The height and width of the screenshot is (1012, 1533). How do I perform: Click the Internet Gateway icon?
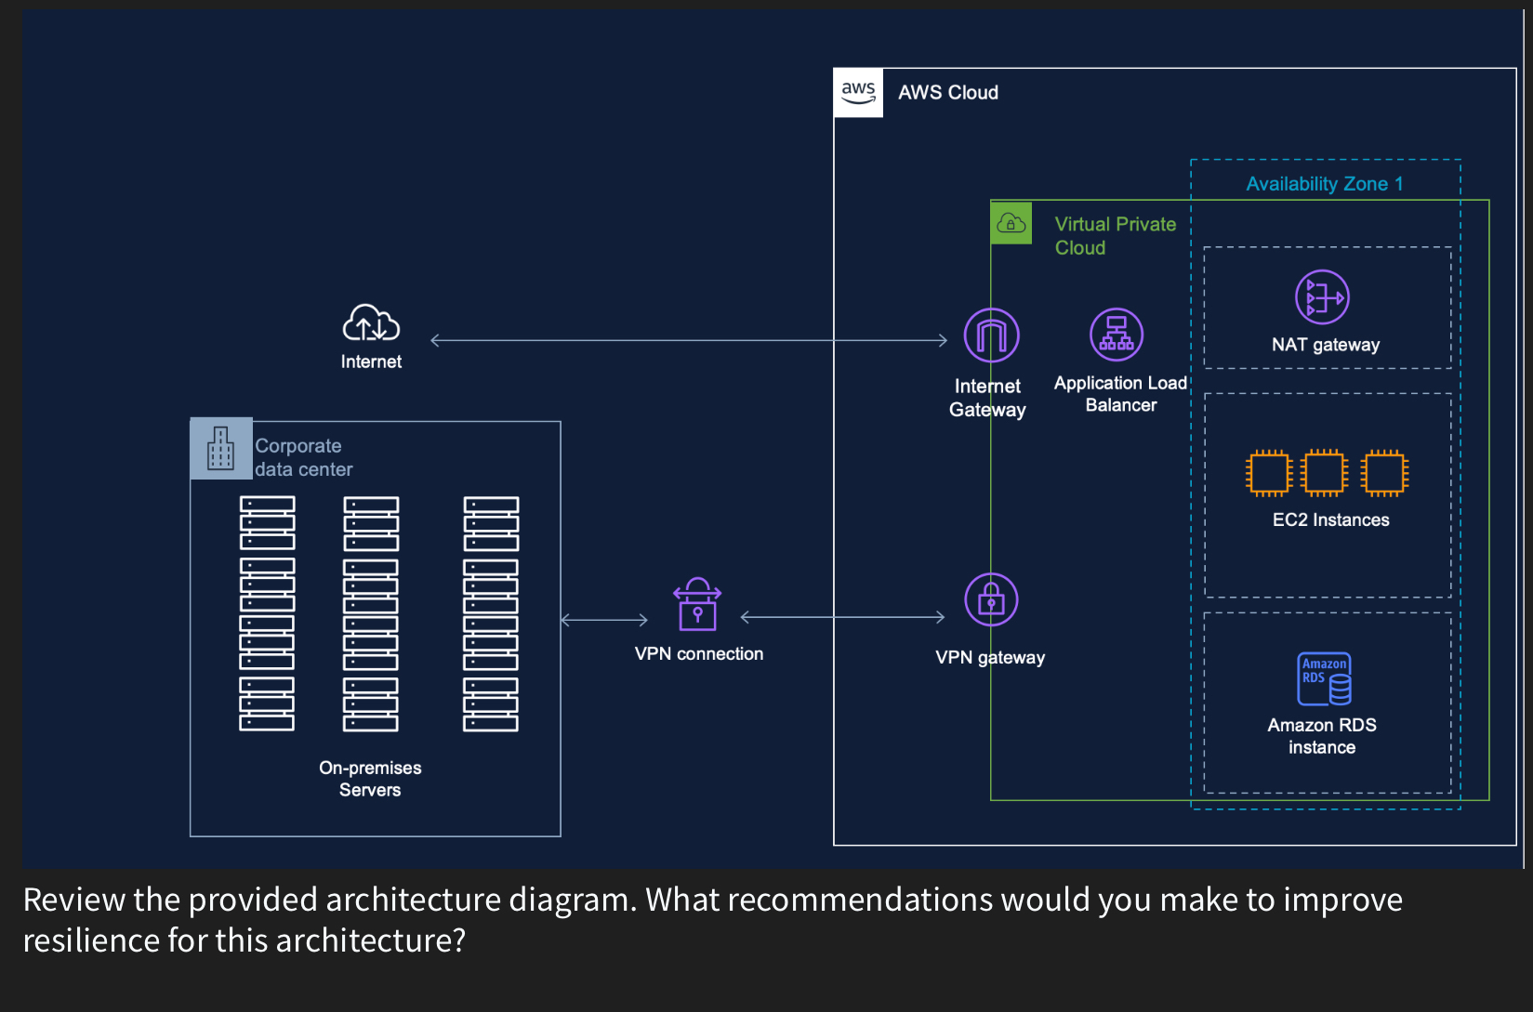point(989,335)
